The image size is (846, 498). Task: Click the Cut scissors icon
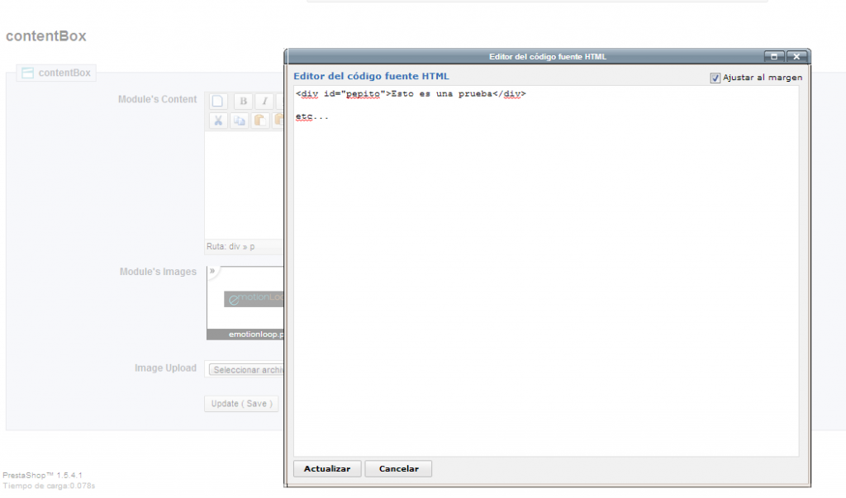tap(218, 121)
